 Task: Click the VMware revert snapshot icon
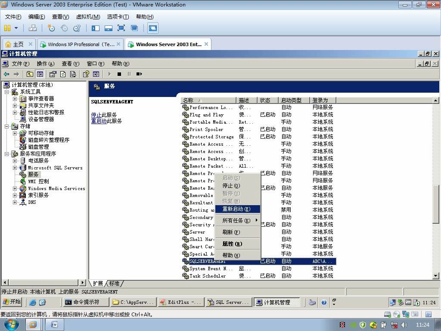[64, 28]
